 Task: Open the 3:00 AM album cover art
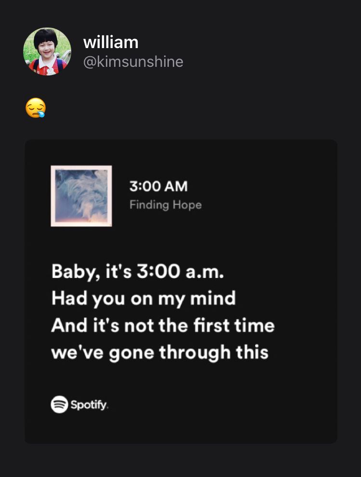pos(81,196)
